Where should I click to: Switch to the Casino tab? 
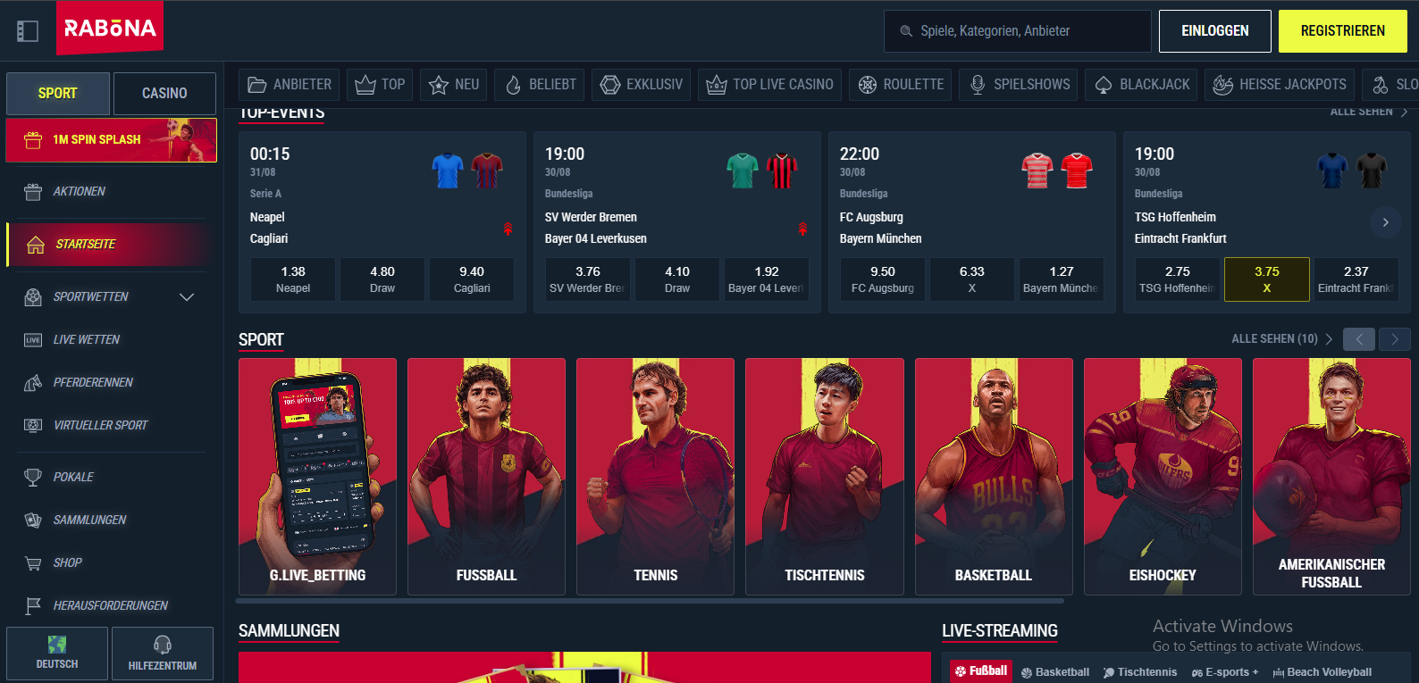(164, 94)
